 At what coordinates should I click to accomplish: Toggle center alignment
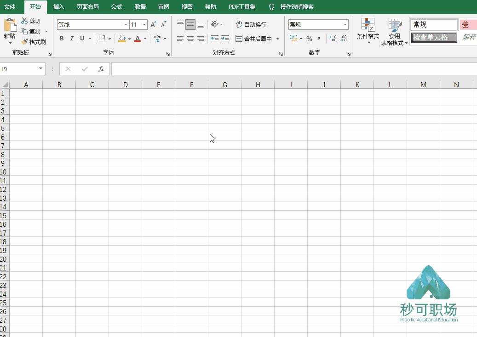[x=190, y=39]
